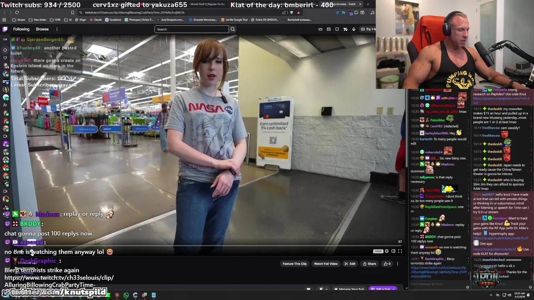Click Feature This Clip button
The width and height of the screenshot is (534, 300).
295,264
